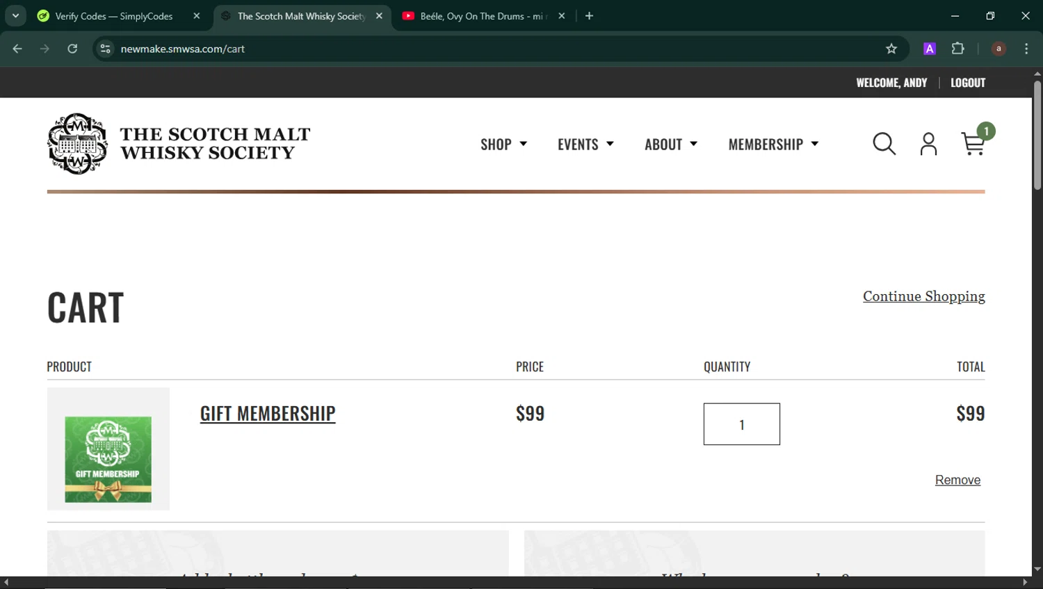
Task: Open the tab search dropdown arrow
Action: click(15, 16)
